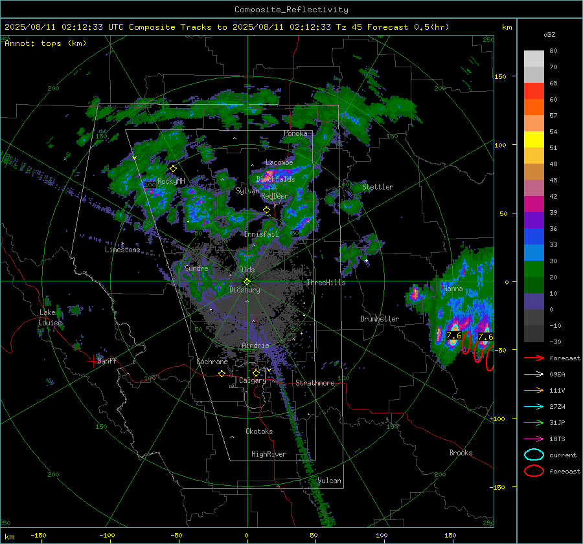Click the ThreeHills label
The height and width of the screenshot is (544, 583).
tap(326, 283)
